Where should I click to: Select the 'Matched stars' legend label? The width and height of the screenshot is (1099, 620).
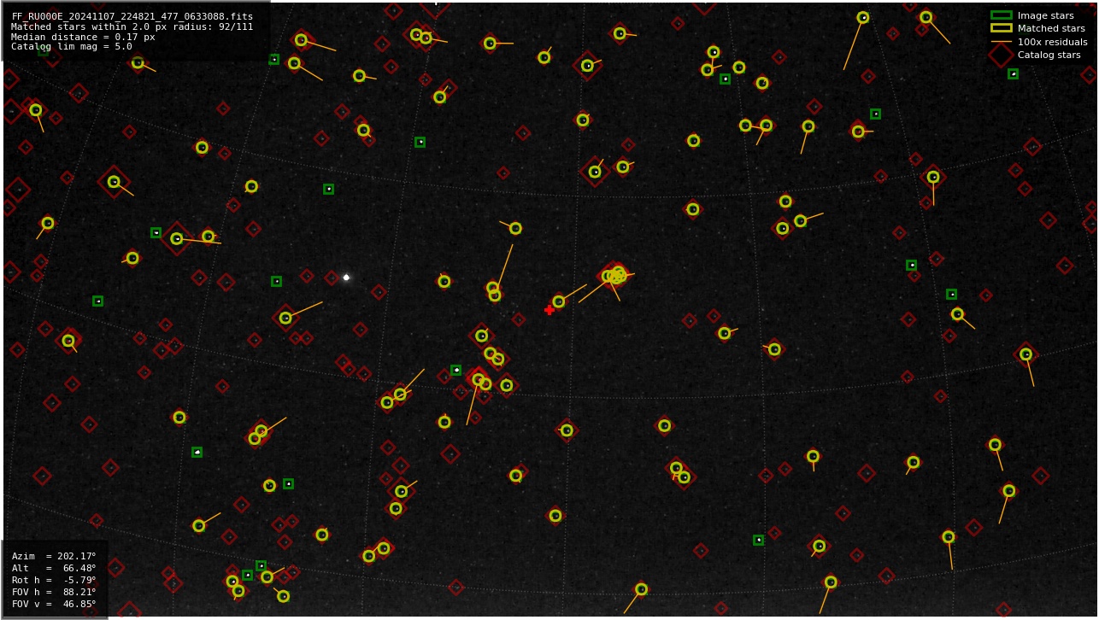1051,28
